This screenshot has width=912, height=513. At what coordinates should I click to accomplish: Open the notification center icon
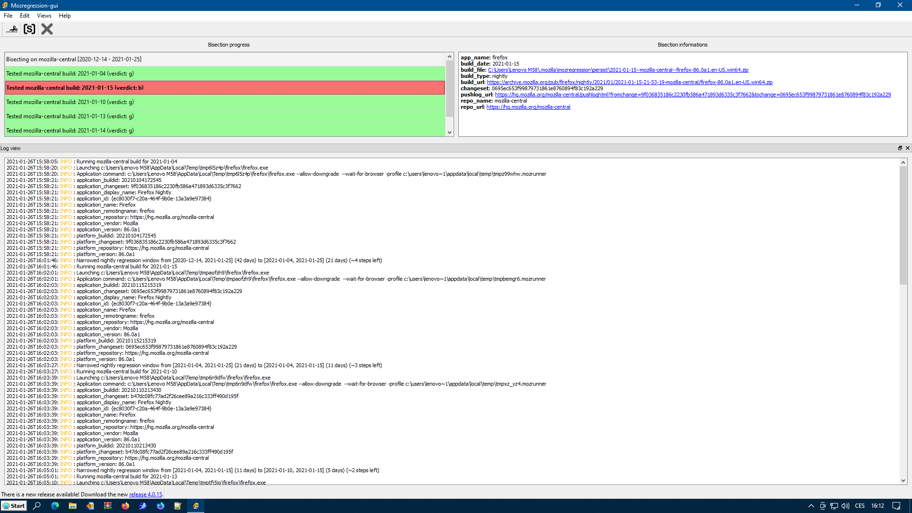click(896, 506)
